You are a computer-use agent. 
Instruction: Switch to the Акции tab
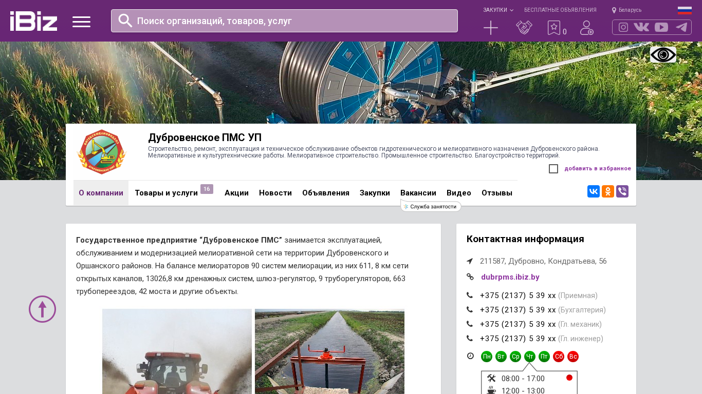(x=236, y=193)
